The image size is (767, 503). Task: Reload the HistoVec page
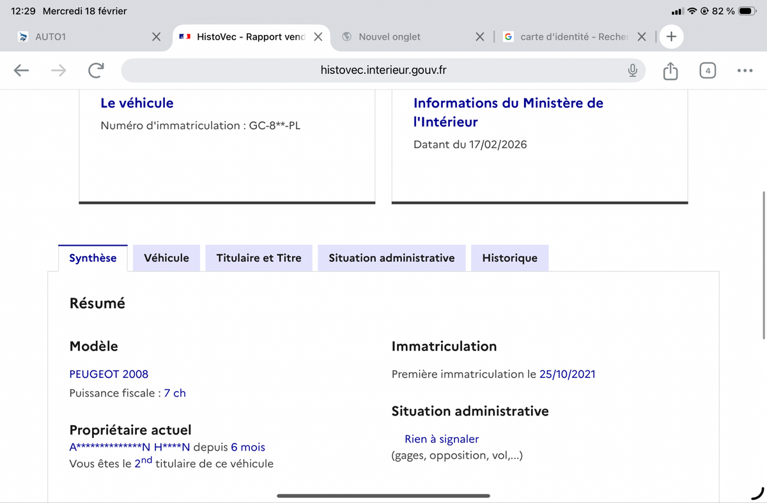pos(96,70)
